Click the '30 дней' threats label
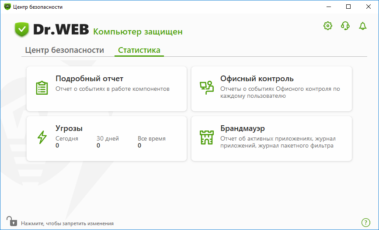 pos(108,138)
